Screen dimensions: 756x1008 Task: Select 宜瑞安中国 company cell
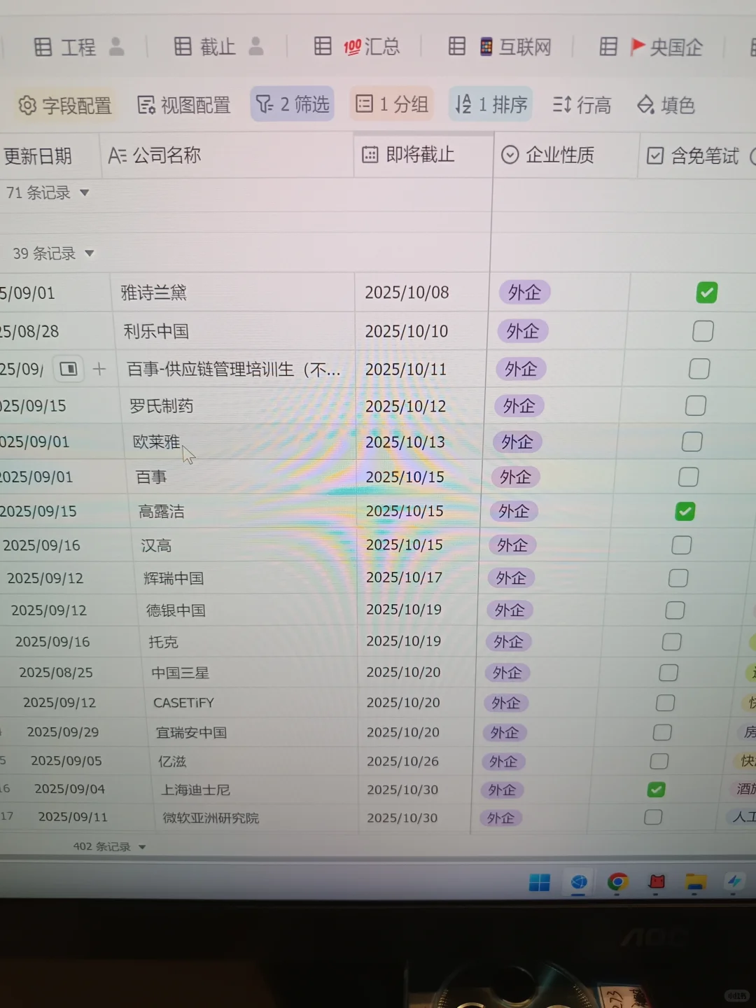pos(253,732)
